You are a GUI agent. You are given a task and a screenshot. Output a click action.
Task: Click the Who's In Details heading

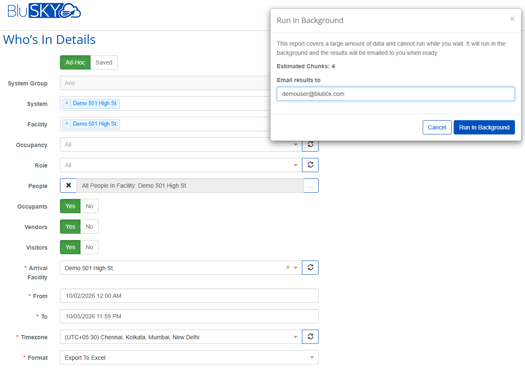tap(49, 40)
